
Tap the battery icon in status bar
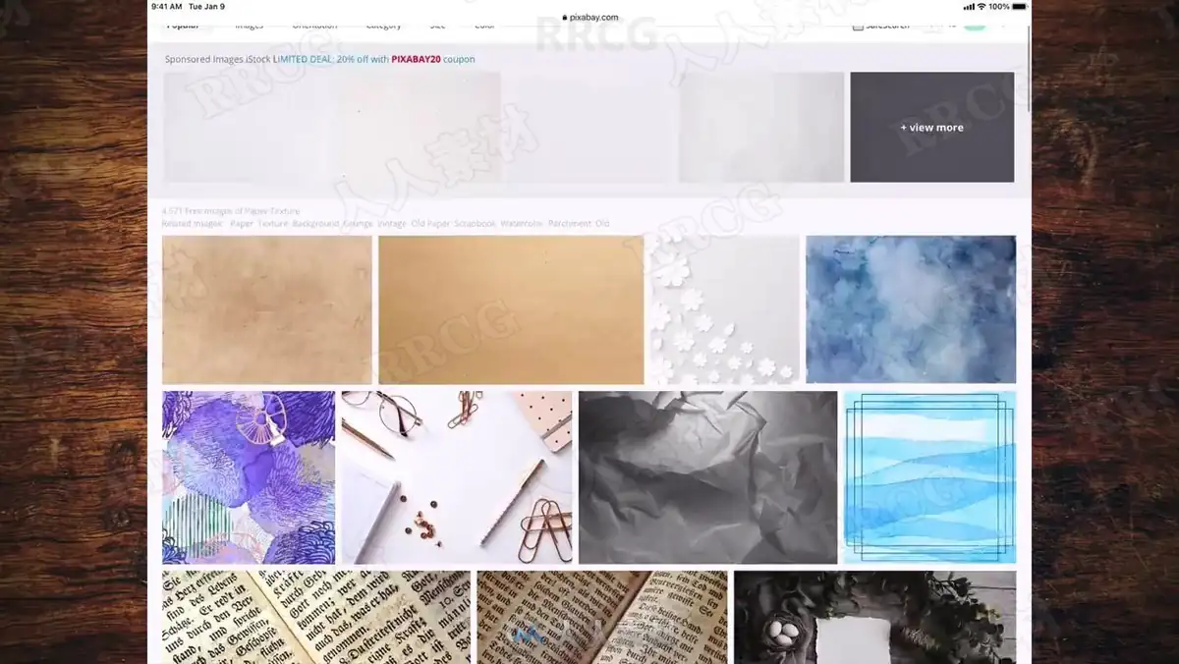pyautogui.click(x=1019, y=6)
